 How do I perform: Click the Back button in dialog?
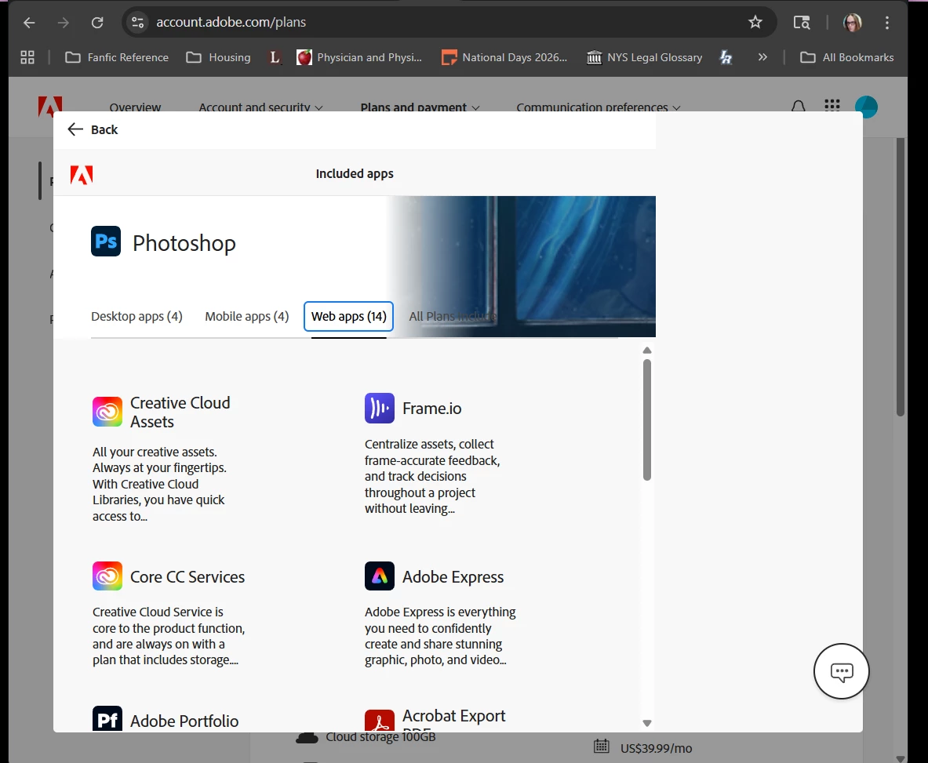point(93,129)
